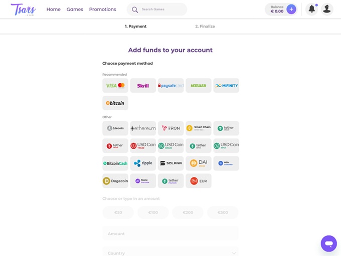
Task: Focus the Amount input field
Action: click(170, 233)
